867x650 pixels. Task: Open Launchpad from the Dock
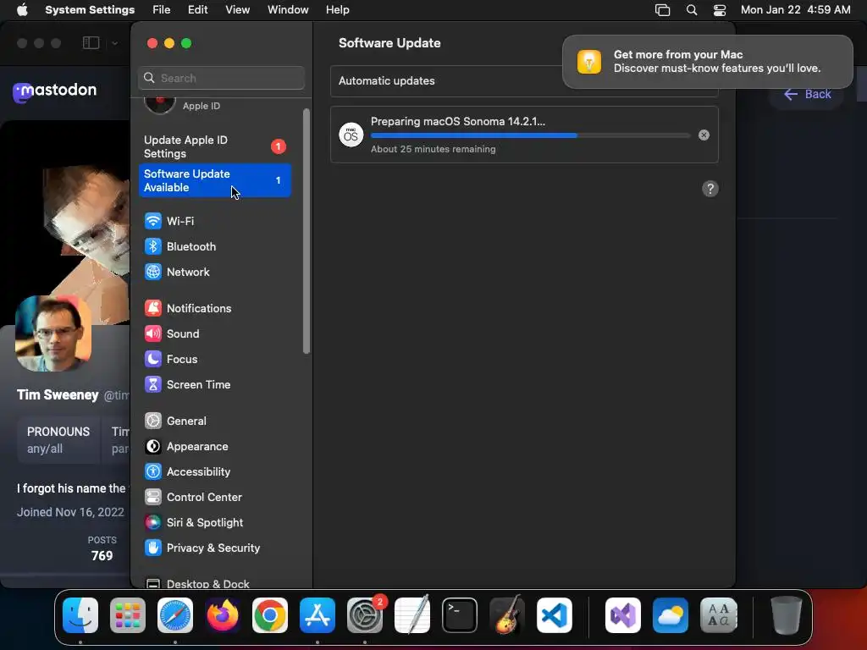(x=128, y=615)
